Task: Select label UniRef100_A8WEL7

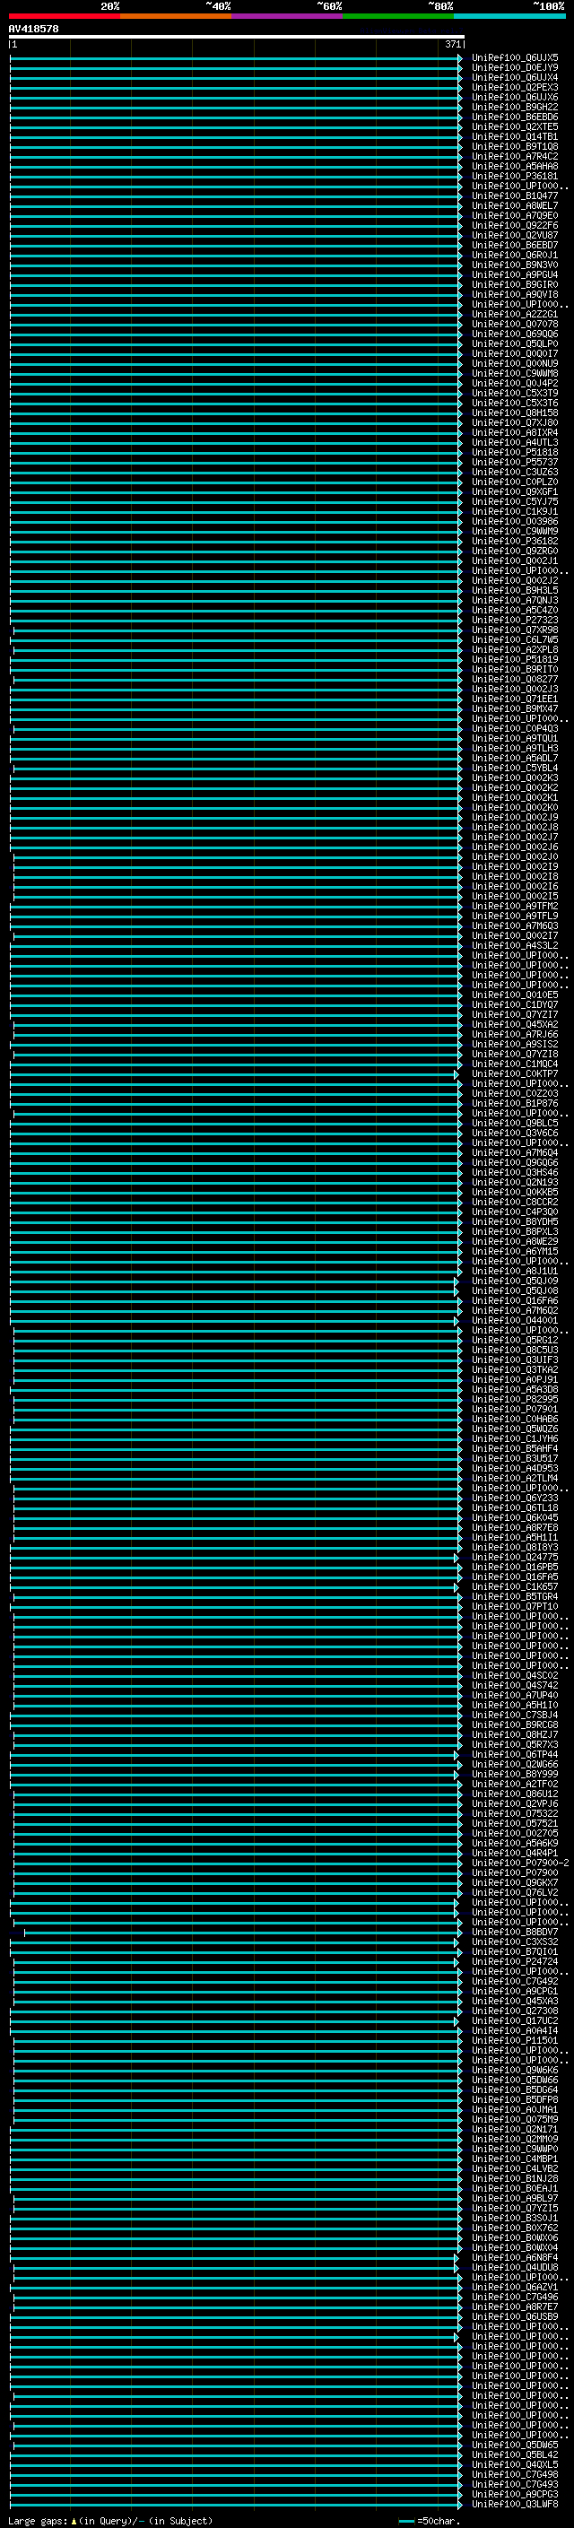Action: (515, 206)
